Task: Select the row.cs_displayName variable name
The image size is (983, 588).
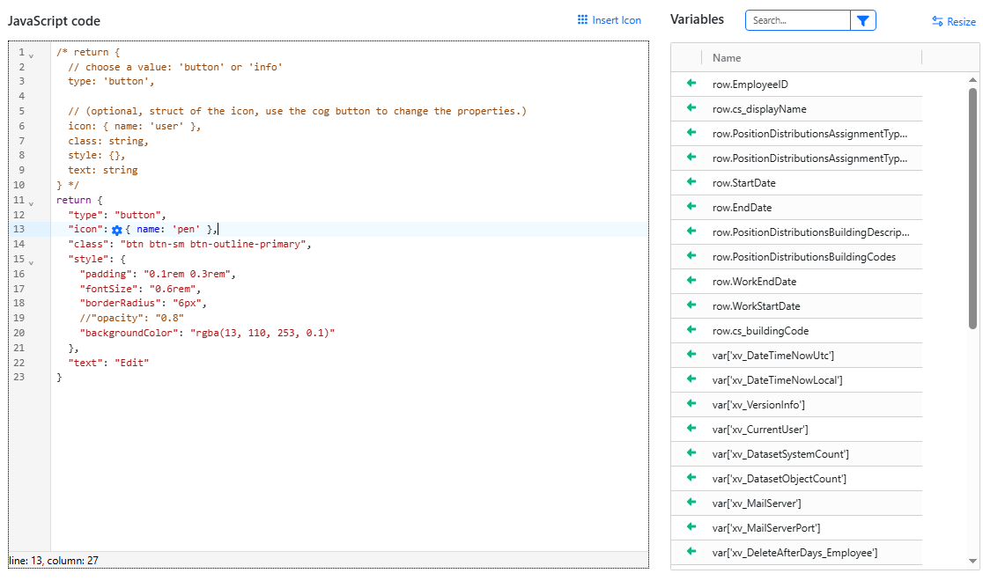Action: 759,109
